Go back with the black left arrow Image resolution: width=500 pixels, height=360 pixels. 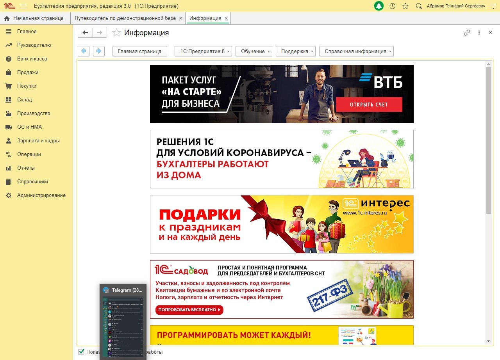[x=85, y=33]
